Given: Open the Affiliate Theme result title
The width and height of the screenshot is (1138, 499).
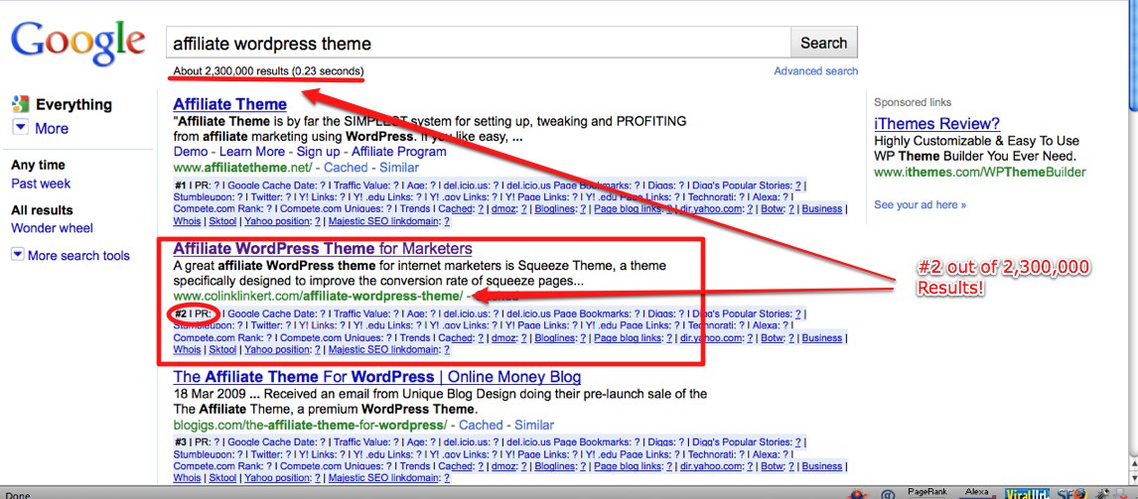Looking at the screenshot, I should 230,104.
